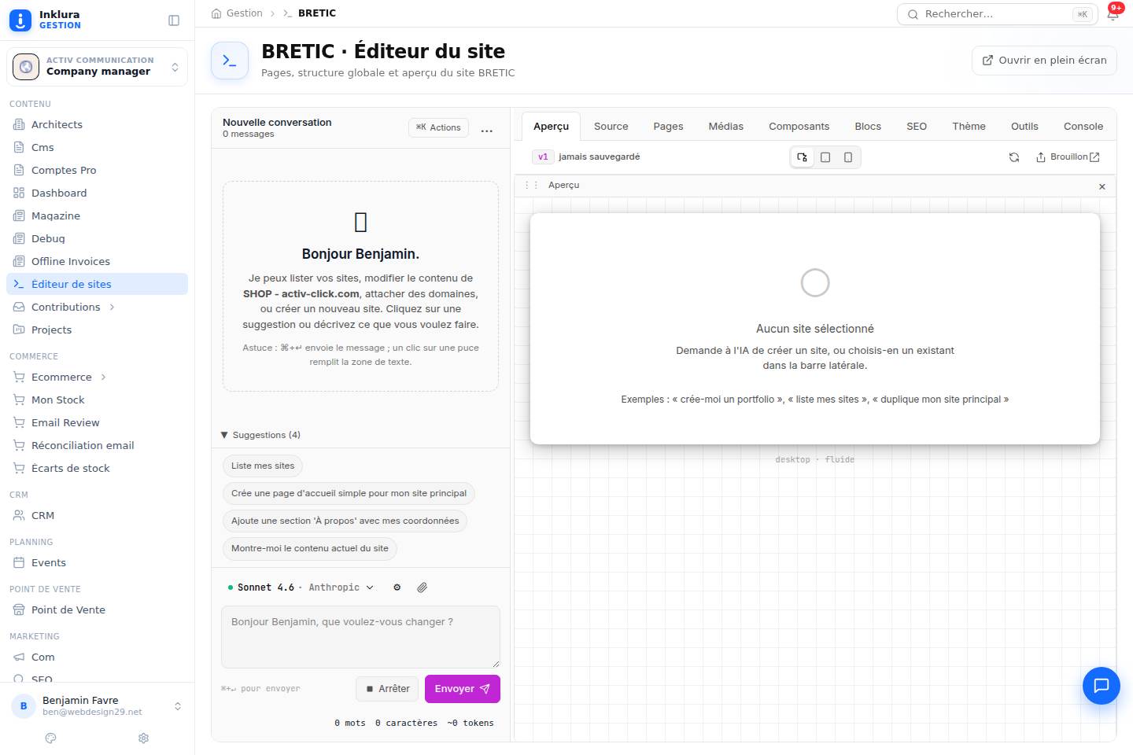Click the Envoyer button
Screen dimensions: 1133x755
coord(463,689)
